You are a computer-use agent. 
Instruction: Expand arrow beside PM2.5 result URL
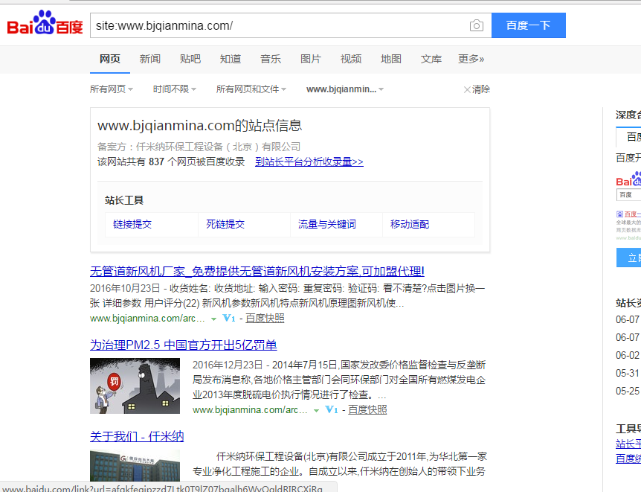[x=316, y=411]
